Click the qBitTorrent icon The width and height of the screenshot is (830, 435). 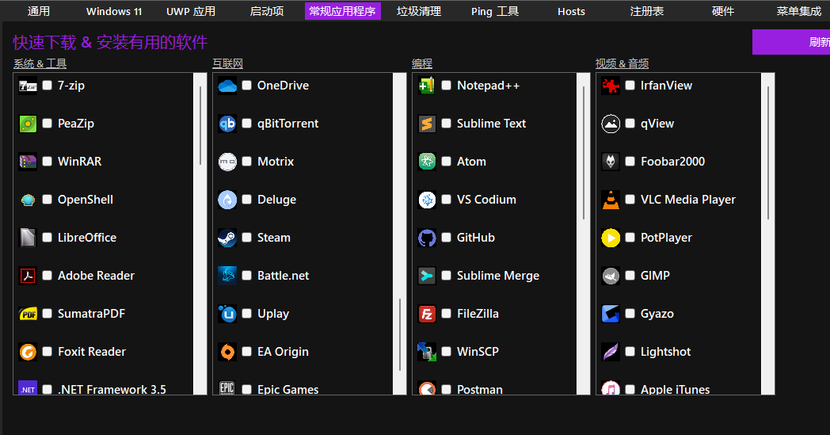(x=227, y=124)
